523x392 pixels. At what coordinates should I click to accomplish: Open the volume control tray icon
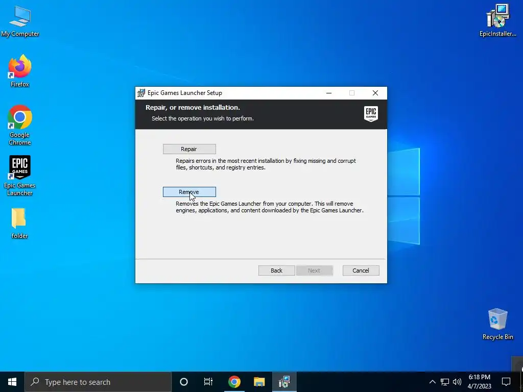[457, 382]
